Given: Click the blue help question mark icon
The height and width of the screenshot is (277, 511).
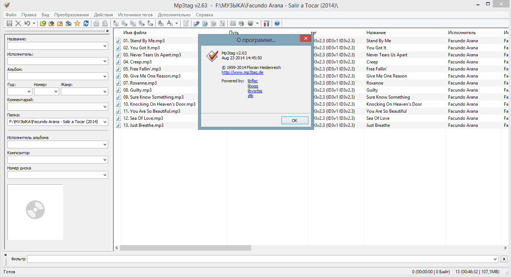Looking at the screenshot, I should 277,23.
